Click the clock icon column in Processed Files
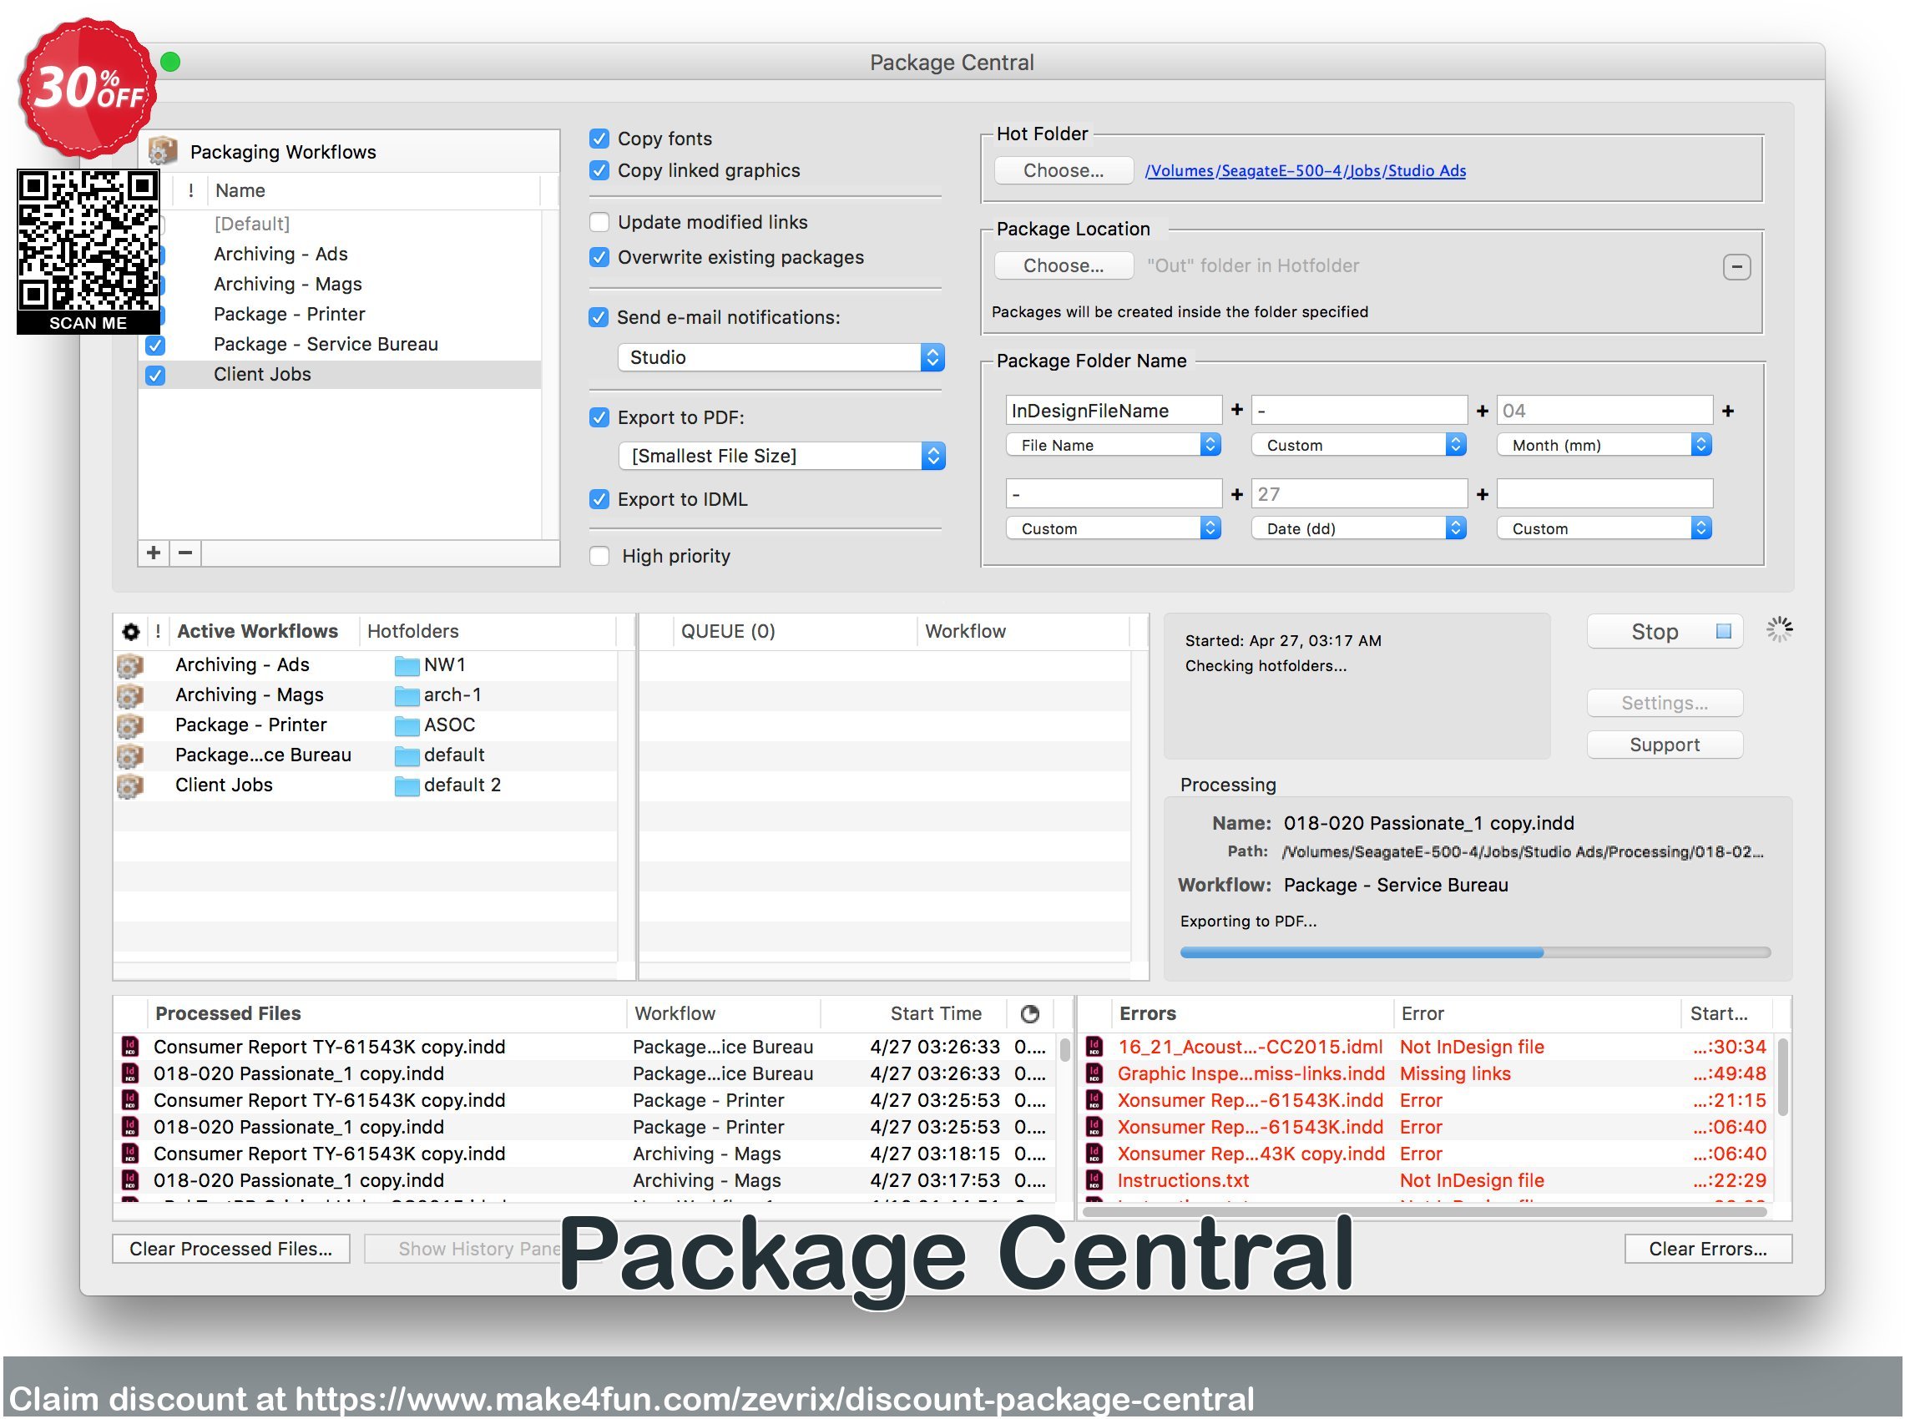 [x=1030, y=1014]
